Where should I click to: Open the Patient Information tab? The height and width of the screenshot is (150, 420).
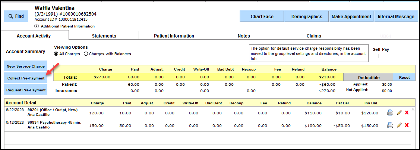174,36
